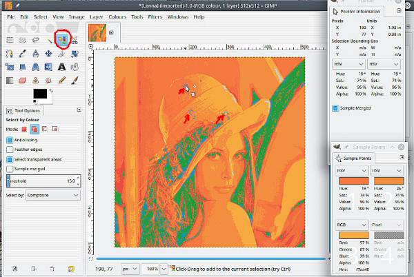This screenshot has height=277, width=414.
Task: Select the Rectangle Select tool
Action: pos(10,40)
